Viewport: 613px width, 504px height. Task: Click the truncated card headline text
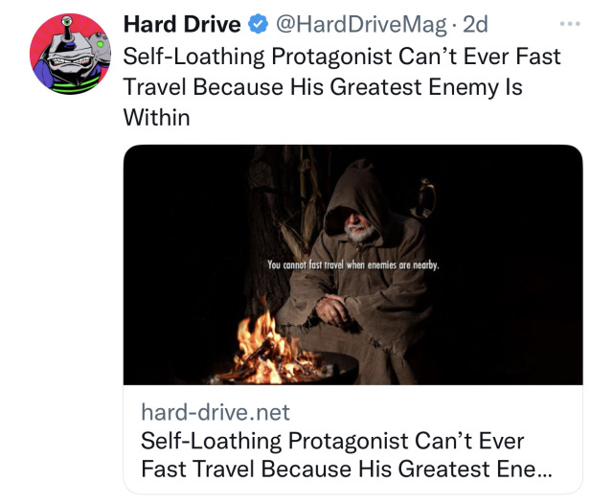click(x=346, y=455)
